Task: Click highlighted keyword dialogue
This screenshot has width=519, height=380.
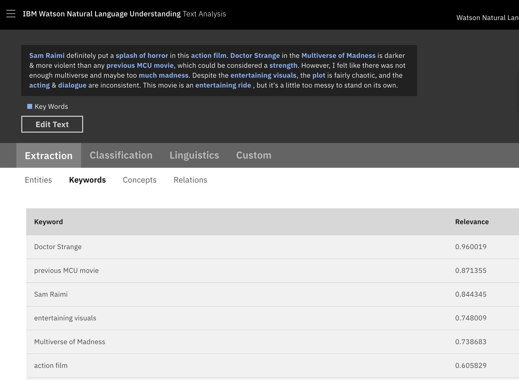Action: point(72,85)
